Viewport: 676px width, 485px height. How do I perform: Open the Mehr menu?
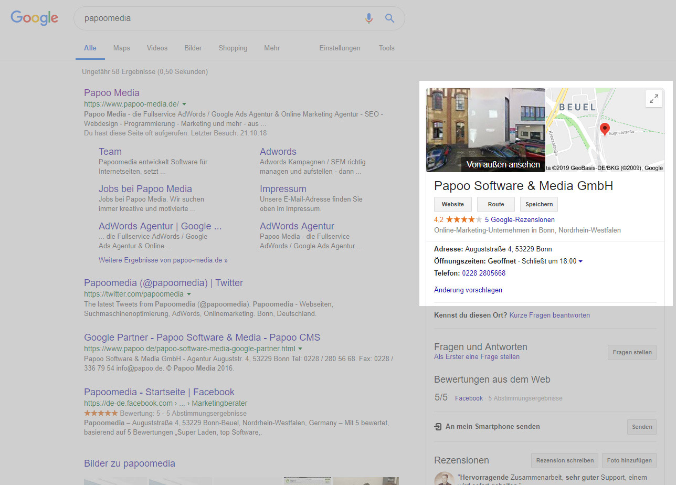coord(272,48)
